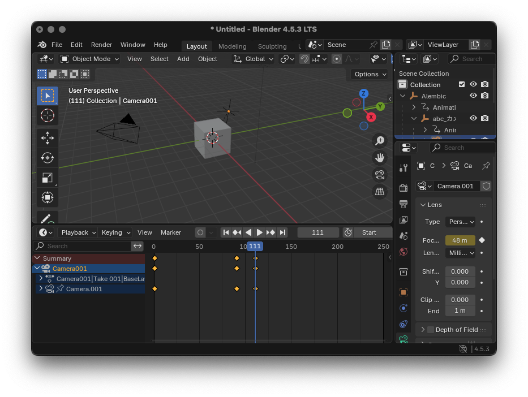The image size is (528, 397).
Task: Click the current frame 111 field
Action: click(x=317, y=232)
